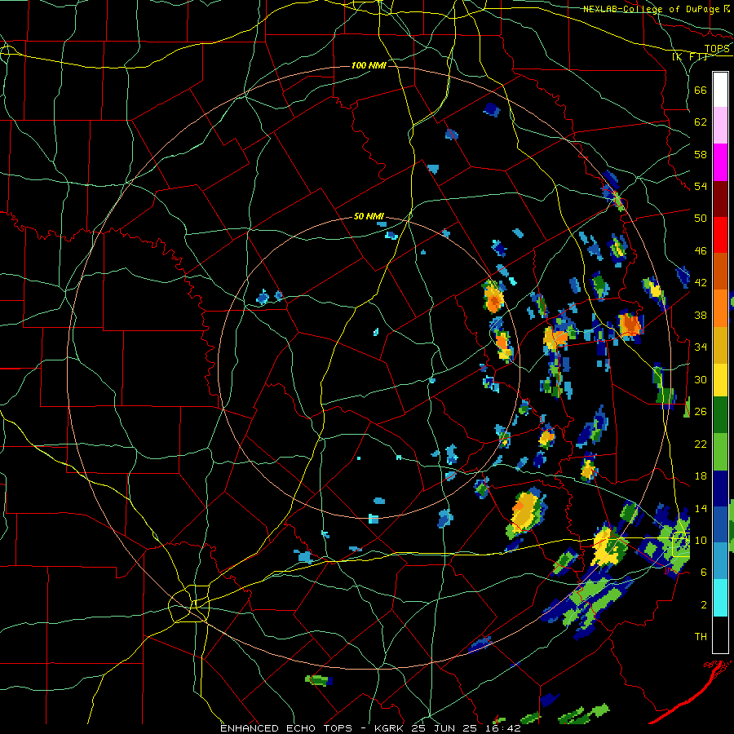734x734 pixels.
Task: Click legend value "38"
Action: click(701, 315)
